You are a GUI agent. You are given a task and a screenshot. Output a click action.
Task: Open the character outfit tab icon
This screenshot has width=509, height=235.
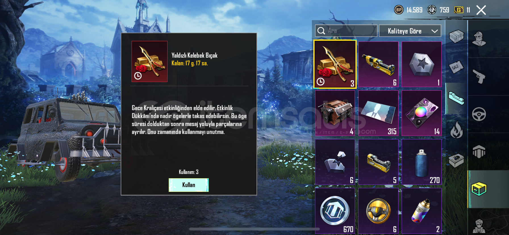pos(479,39)
